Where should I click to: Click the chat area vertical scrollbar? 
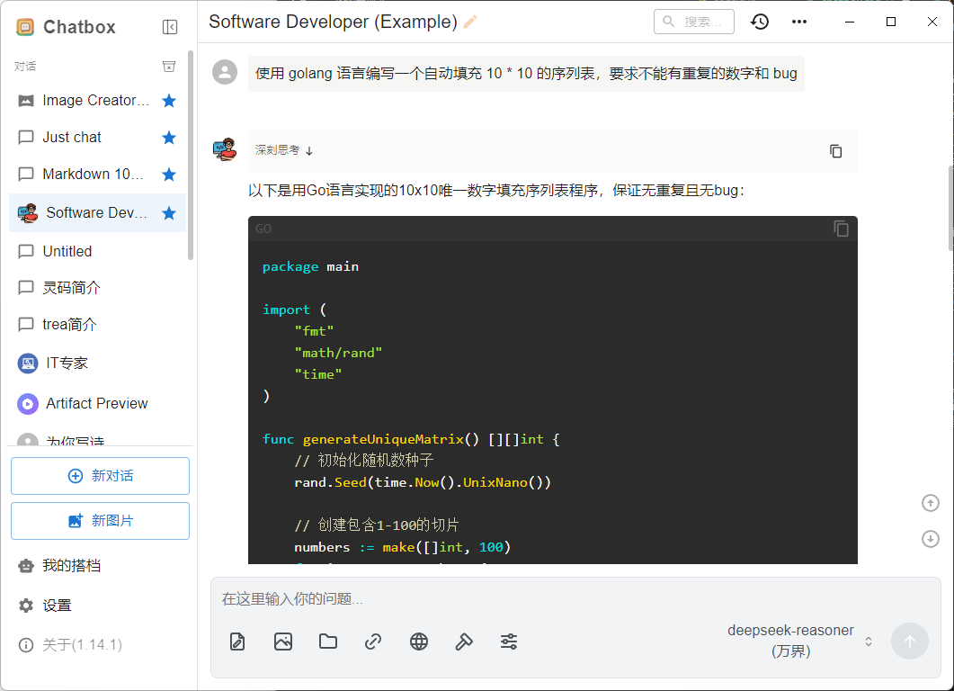(950, 207)
